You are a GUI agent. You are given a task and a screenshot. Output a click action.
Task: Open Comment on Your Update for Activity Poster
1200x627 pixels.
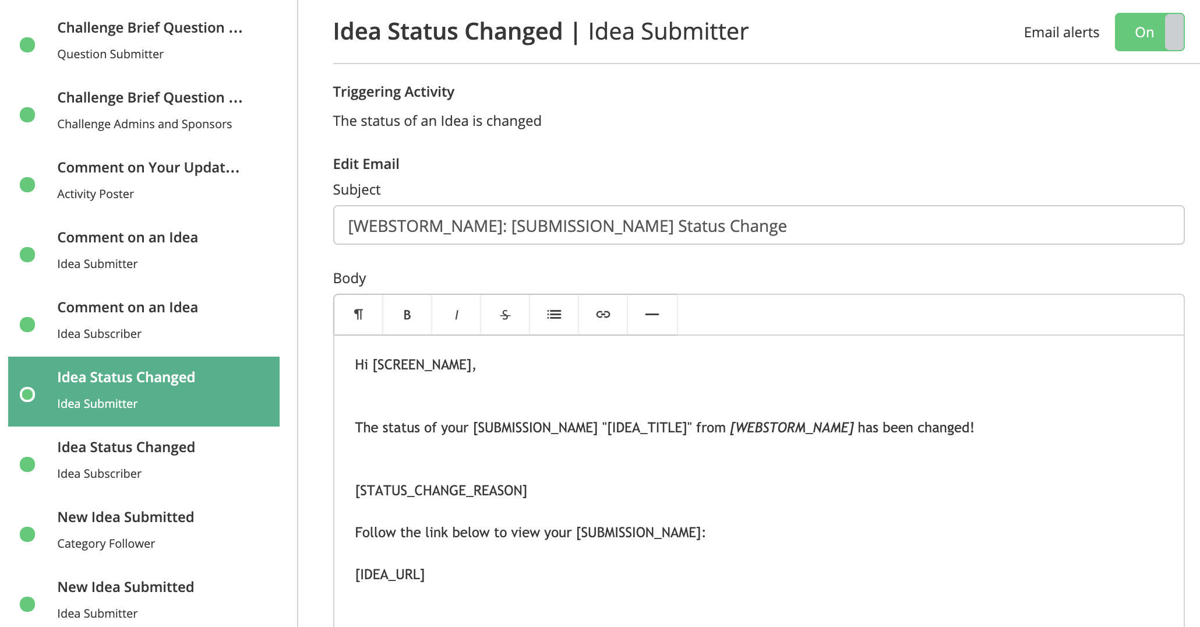pyautogui.click(x=144, y=181)
